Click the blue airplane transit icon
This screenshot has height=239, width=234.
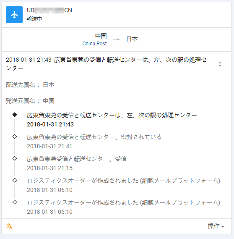tap(14, 15)
